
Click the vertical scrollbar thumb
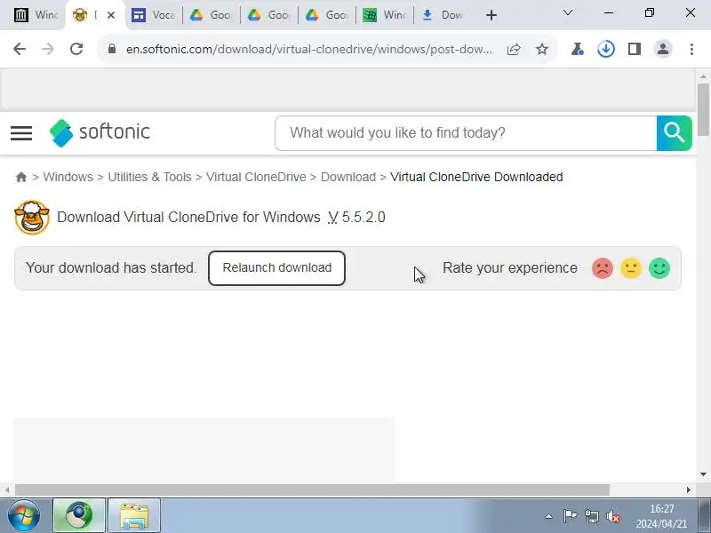pos(703,109)
